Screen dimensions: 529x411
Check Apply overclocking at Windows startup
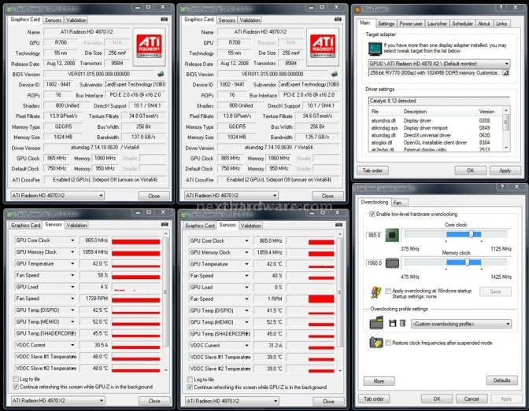388,291
